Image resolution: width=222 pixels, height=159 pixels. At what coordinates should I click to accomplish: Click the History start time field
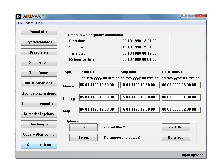click(99, 97)
